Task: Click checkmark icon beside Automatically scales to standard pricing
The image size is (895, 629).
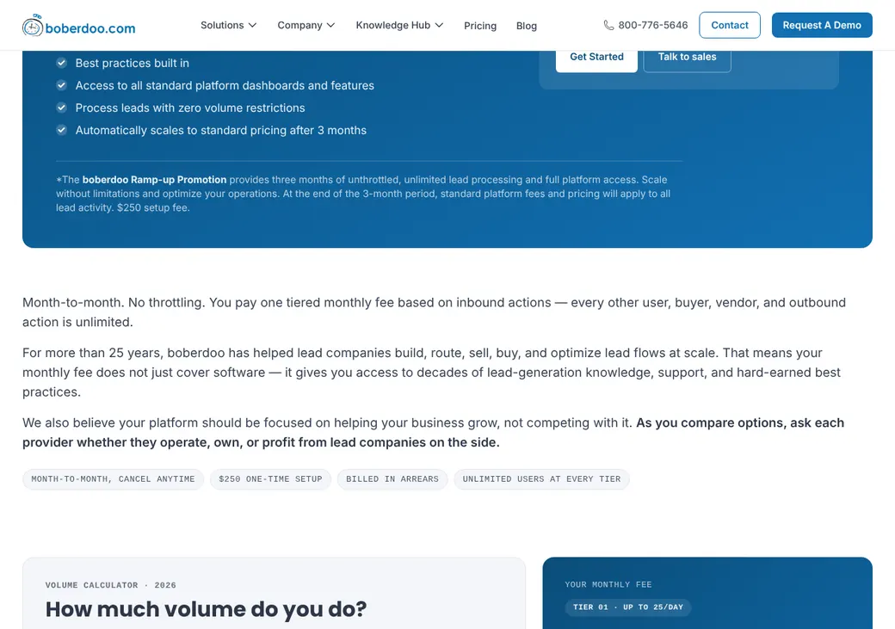Action: coord(62,130)
